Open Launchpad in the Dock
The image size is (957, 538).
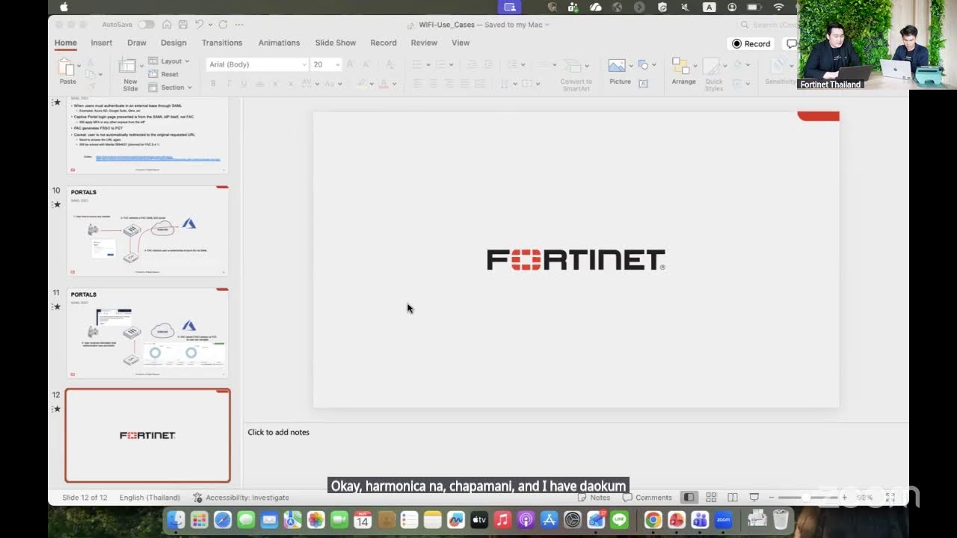click(x=199, y=519)
